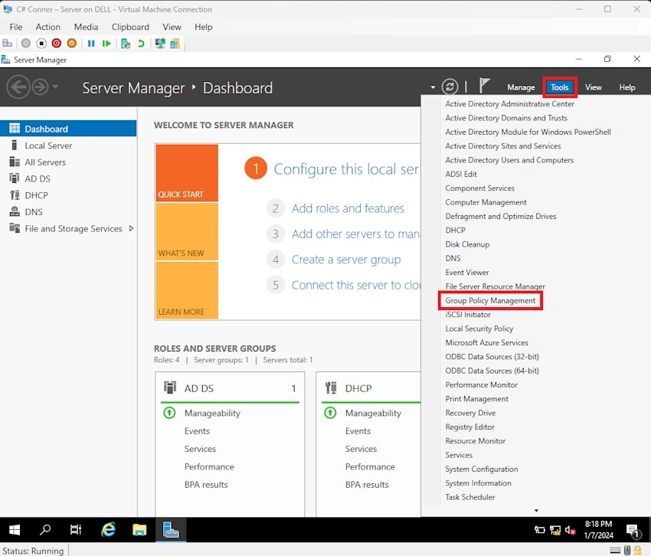Open File Explorer from taskbar
Image resolution: width=651 pixels, height=556 pixels.
coord(139,529)
